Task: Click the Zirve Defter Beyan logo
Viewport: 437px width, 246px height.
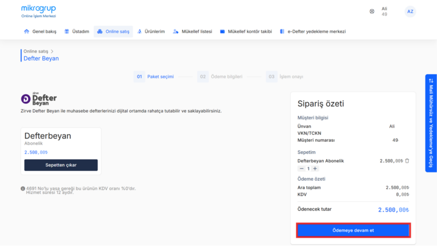Action: (x=39, y=99)
